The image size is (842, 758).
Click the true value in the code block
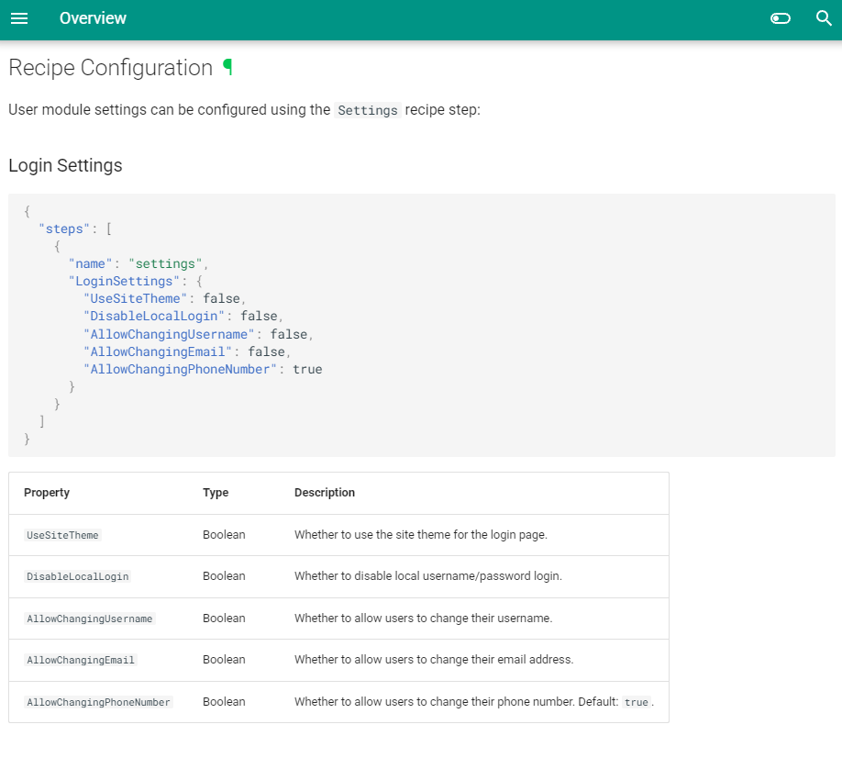307,370
